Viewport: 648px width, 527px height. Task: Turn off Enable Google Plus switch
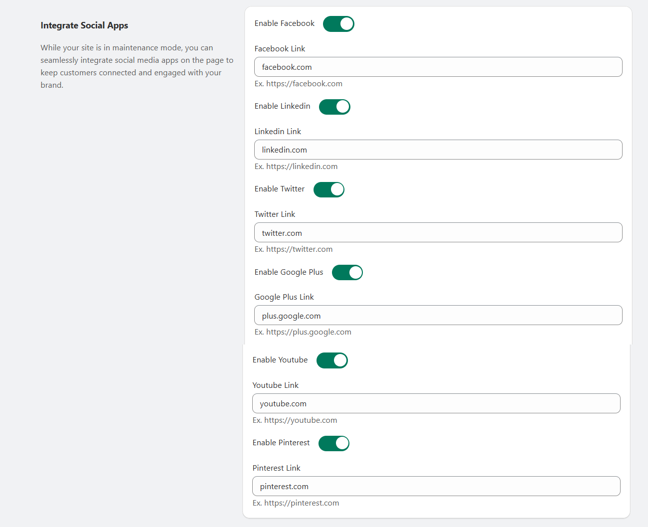click(347, 273)
